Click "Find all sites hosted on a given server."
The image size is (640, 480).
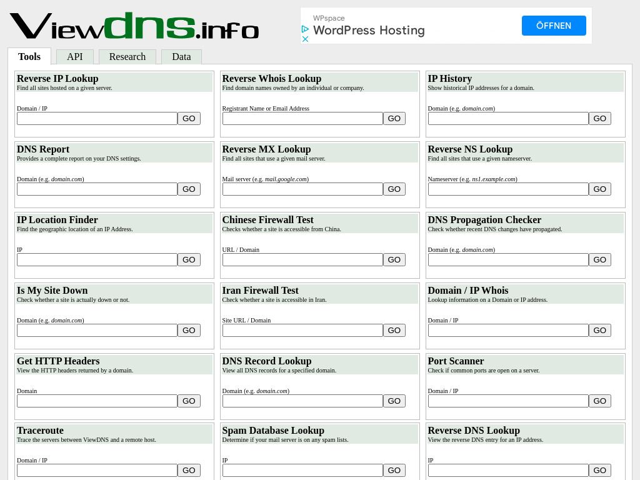64,87
